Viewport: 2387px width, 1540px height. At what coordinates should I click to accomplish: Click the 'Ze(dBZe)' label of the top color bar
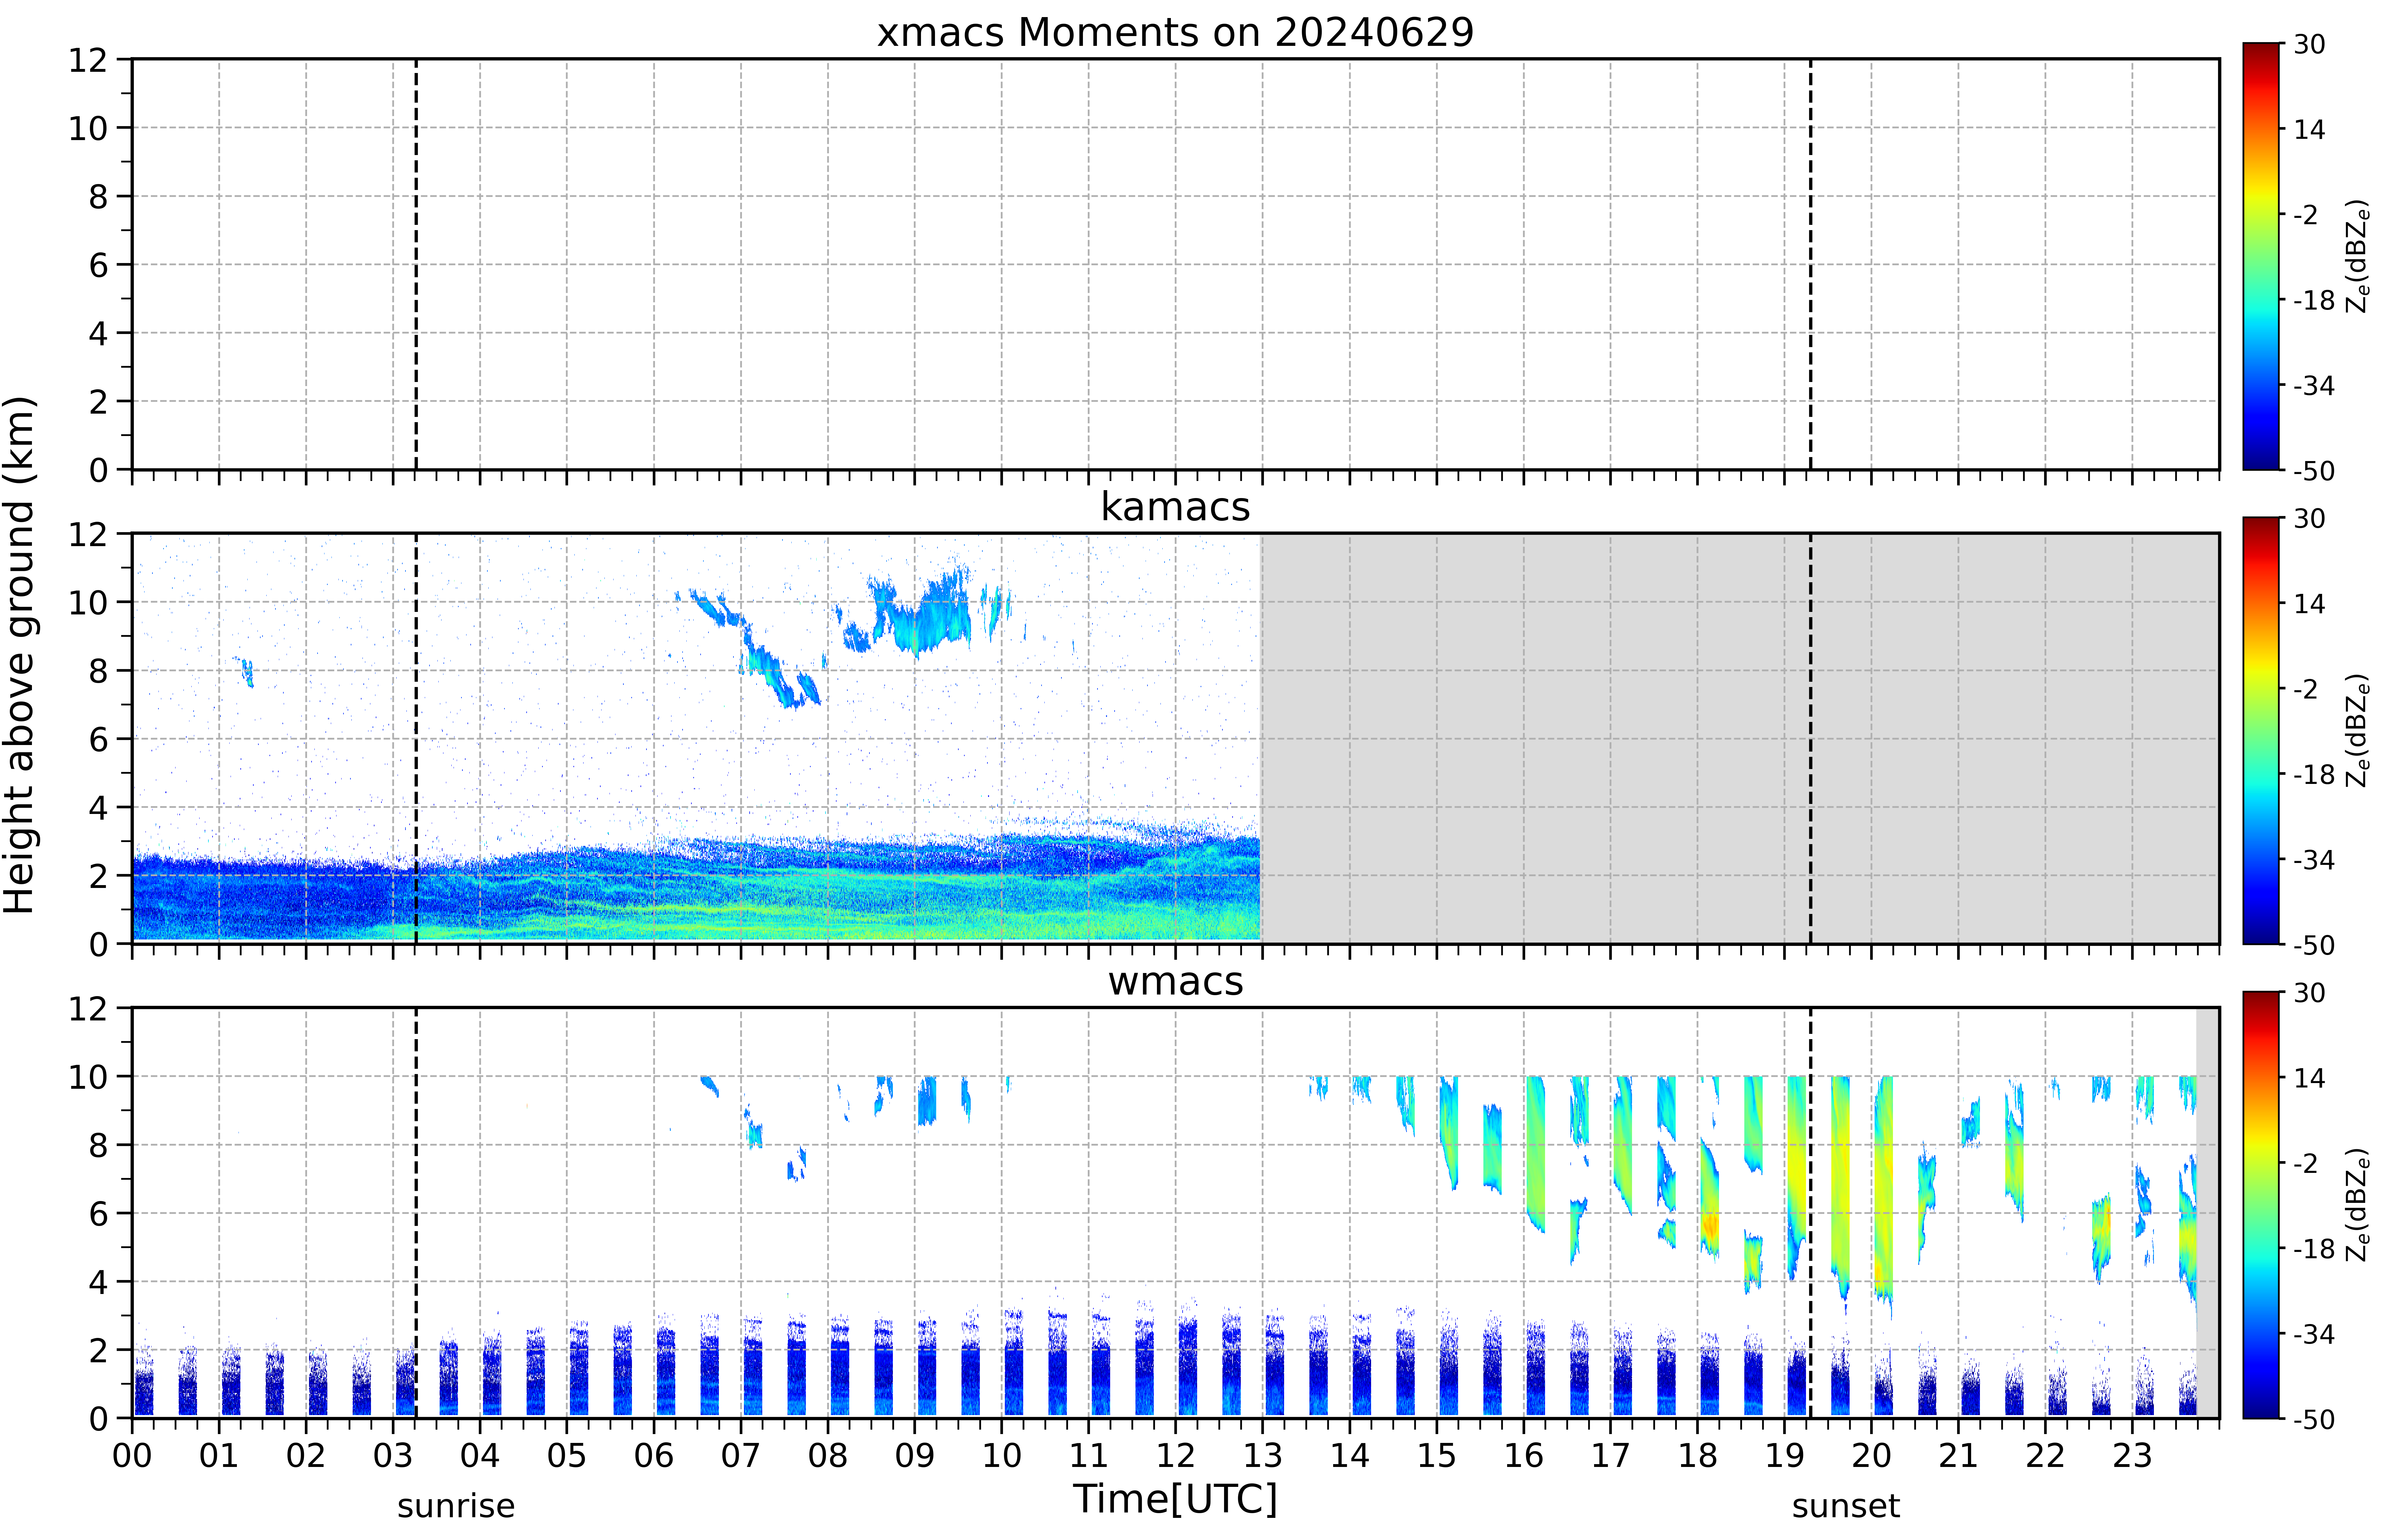2357,256
